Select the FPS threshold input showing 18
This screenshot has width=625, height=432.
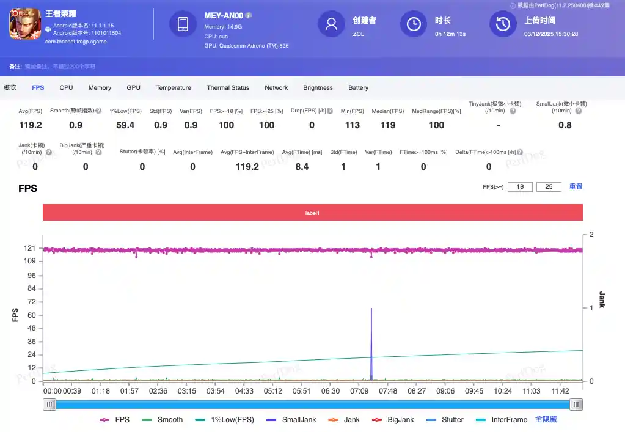[520, 186]
